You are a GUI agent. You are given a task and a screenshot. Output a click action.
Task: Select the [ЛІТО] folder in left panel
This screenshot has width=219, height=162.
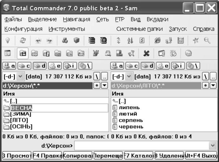(19, 120)
